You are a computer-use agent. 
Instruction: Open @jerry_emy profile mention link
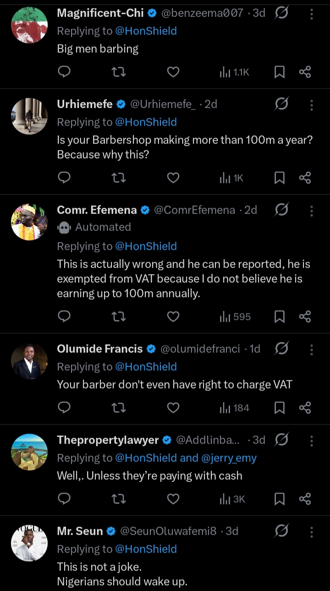point(229,458)
